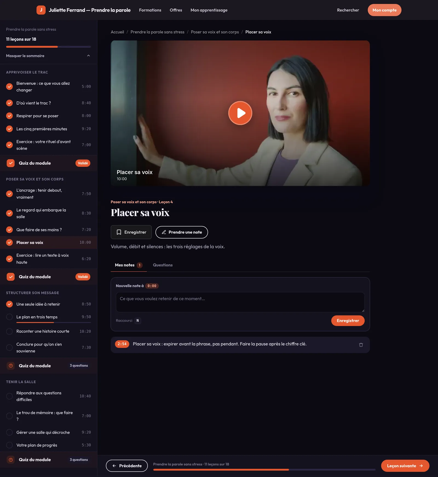
Task: Click the orange J logo icon
Action: 41,10
